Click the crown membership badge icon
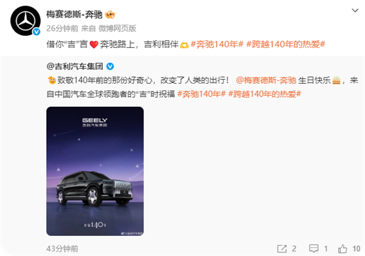 [x=110, y=15]
